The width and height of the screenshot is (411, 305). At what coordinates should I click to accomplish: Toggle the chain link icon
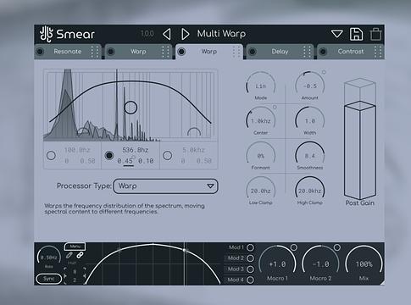point(80,255)
